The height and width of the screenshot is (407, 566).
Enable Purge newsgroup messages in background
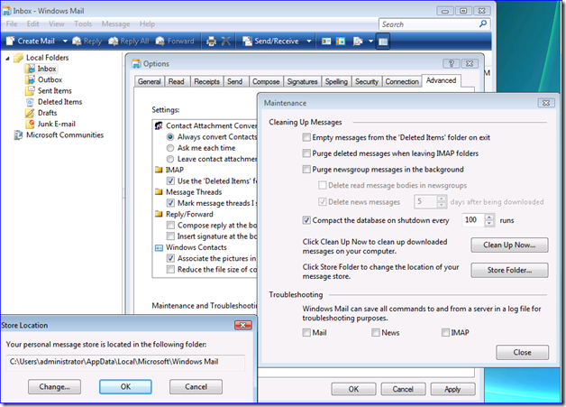(x=306, y=169)
